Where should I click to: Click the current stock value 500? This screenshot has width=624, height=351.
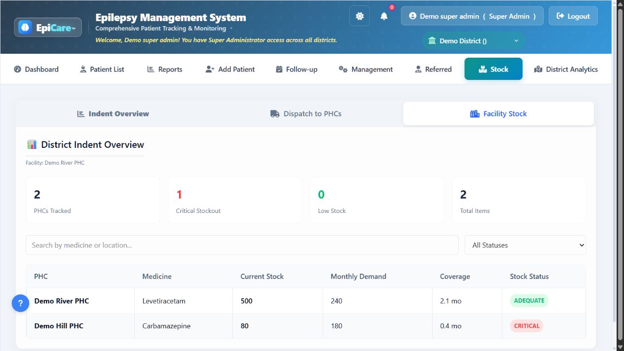pos(246,301)
